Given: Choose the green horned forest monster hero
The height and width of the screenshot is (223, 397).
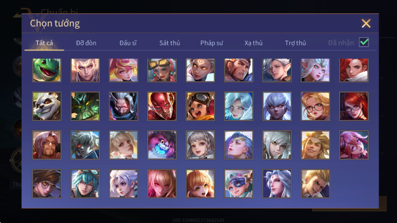Looking at the screenshot, I should coord(85,106).
